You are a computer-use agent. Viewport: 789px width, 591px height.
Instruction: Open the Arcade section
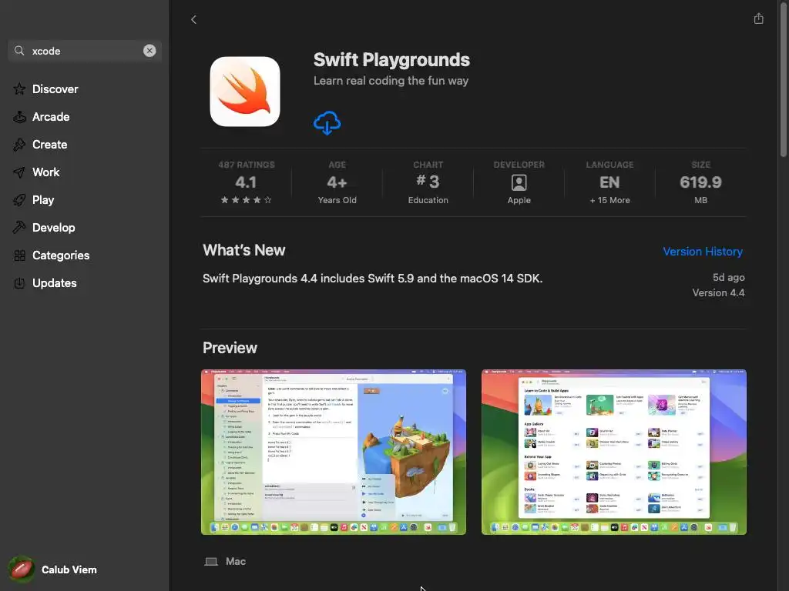pyautogui.click(x=51, y=117)
